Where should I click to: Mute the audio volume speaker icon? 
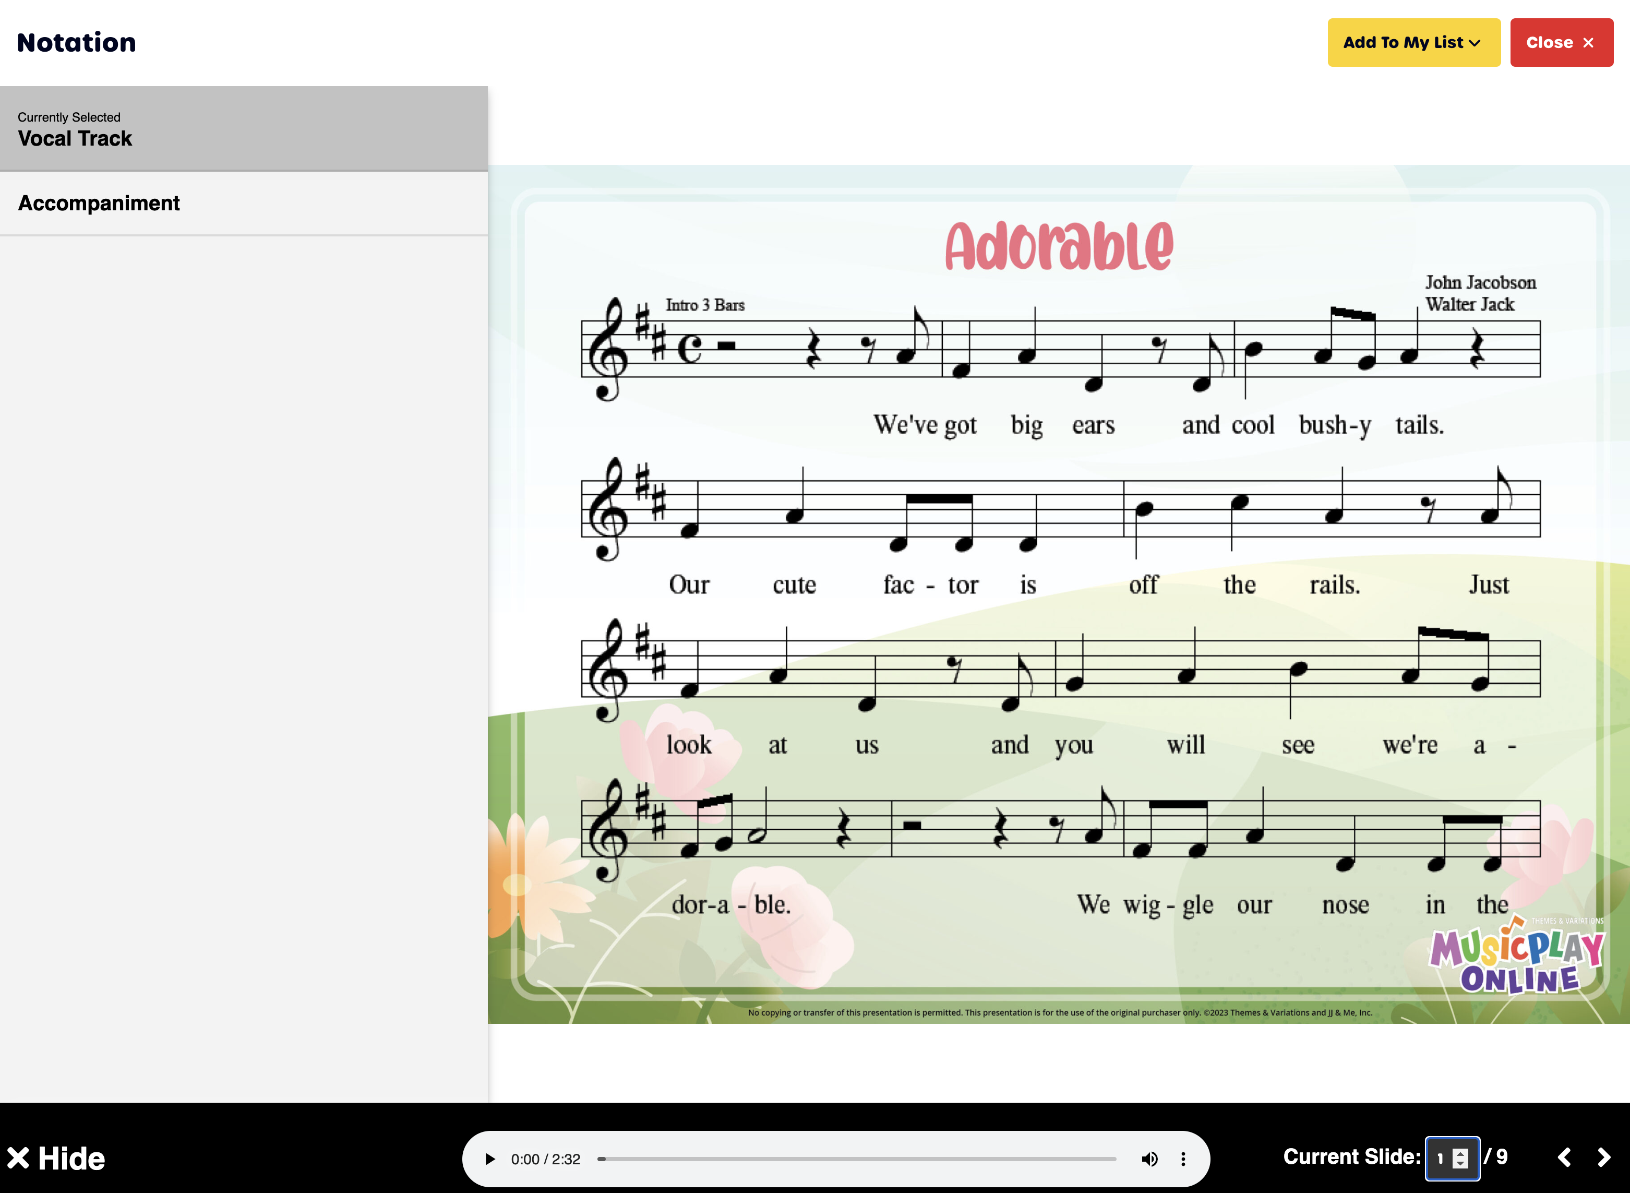(1149, 1159)
